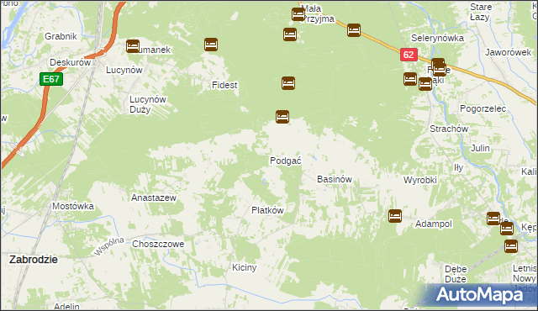Click the green E67 road shield

tap(51, 79)
